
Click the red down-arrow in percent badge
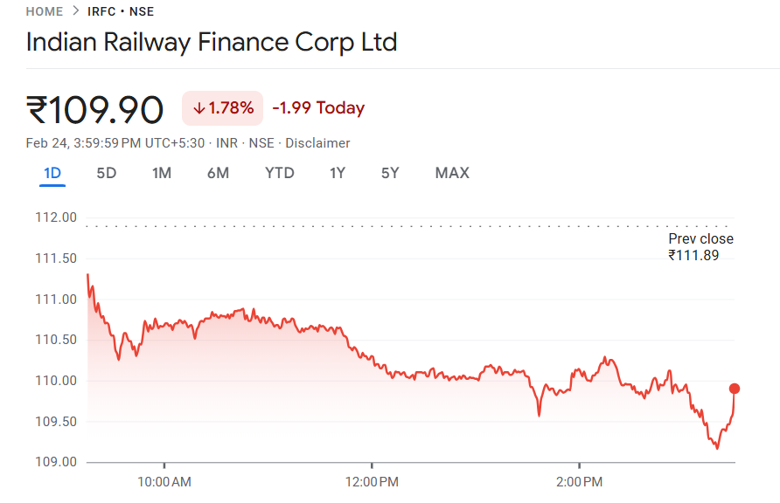[199, 108]
